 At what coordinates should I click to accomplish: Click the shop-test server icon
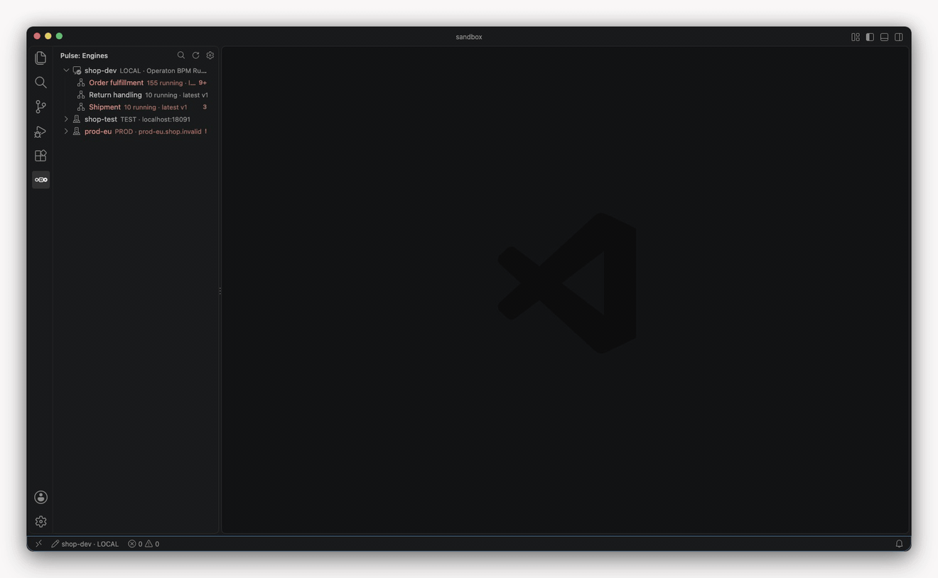[x=77, y=119]
